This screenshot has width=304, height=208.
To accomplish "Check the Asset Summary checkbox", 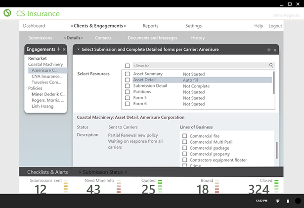I will pos(128,74).
